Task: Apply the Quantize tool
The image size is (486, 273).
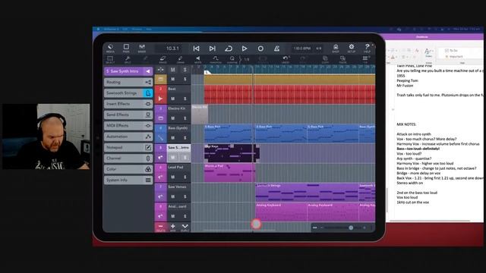Action: click(232, 60)
